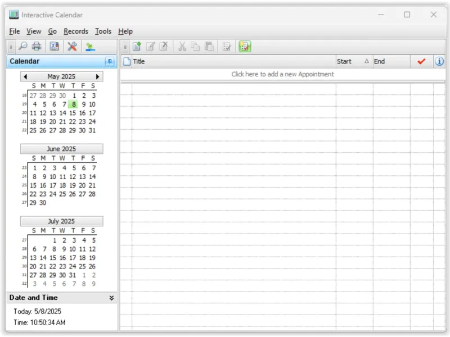
Task: Select May 22 in the calendar
Action: pyautogui.click(x=73, y=122)
